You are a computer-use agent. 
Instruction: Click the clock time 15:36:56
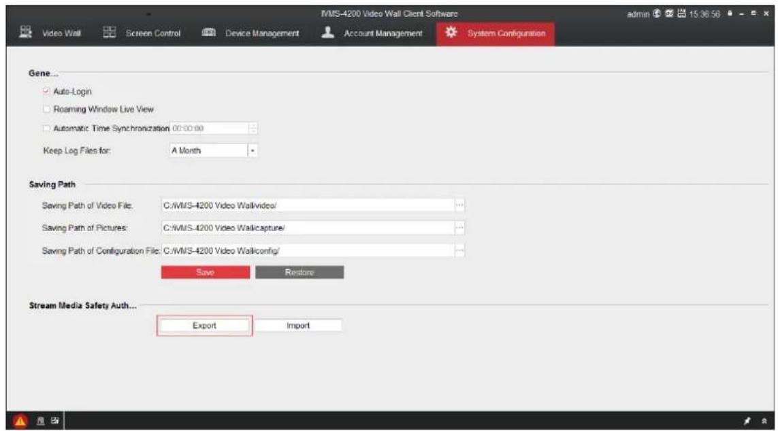point(704,14)
